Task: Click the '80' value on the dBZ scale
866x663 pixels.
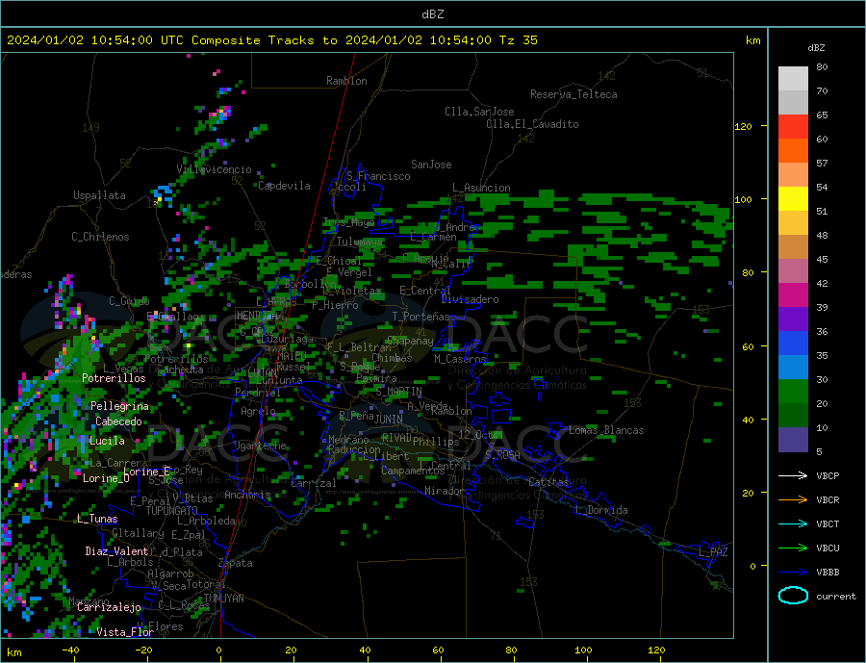Action: click(822, 66)
